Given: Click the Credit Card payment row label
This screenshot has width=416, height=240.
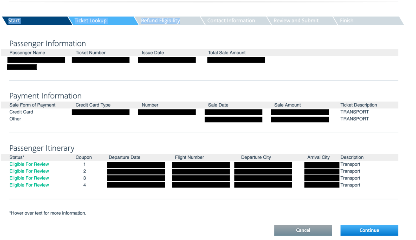Looking at the screenshot, I should tap(21, 112).
